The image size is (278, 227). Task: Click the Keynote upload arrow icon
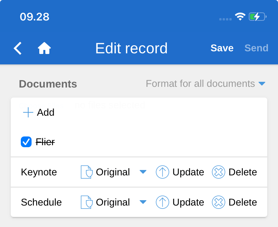click(x=163, y=172)
